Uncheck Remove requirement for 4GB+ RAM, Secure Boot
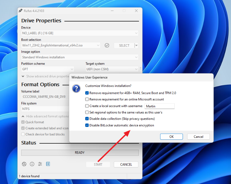 [x=87, y=93]
